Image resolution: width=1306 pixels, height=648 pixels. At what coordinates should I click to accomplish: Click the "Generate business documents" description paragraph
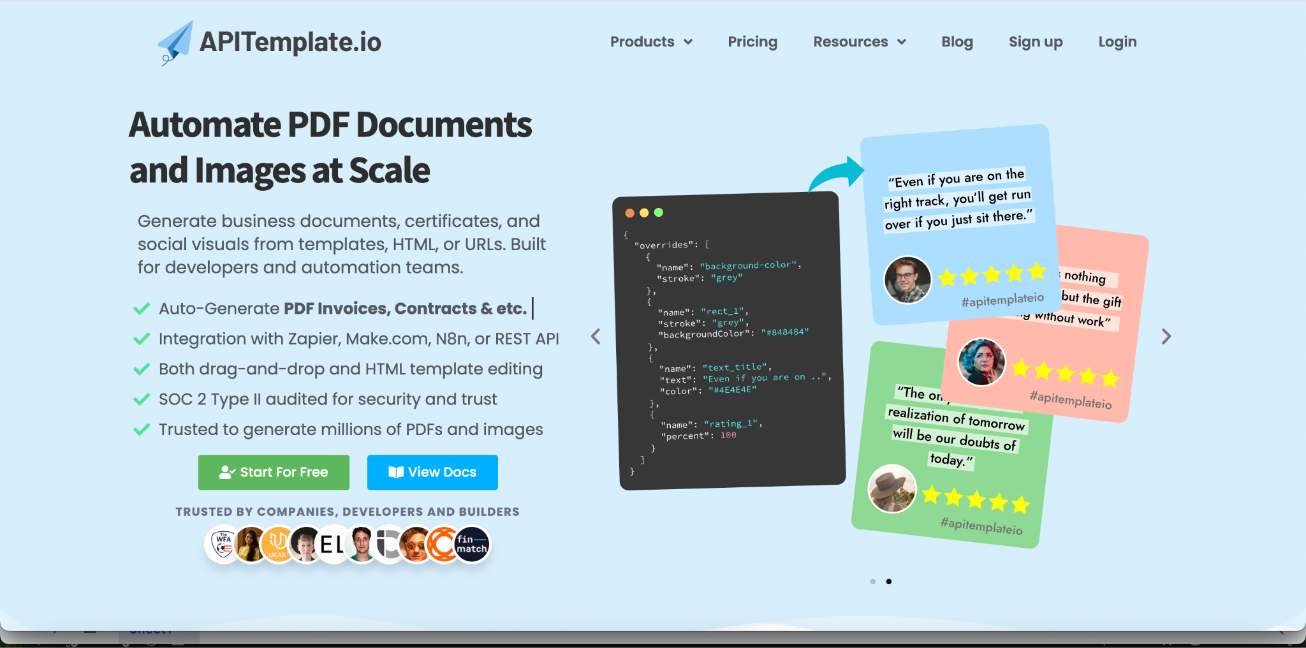pos(342,244)
